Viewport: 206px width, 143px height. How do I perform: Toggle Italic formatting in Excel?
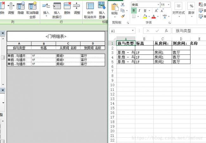(x=140, y=10)
